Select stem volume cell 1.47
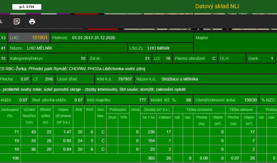Image resolution: width=277 pixels, height=163 pixels. tap(63, 132)
